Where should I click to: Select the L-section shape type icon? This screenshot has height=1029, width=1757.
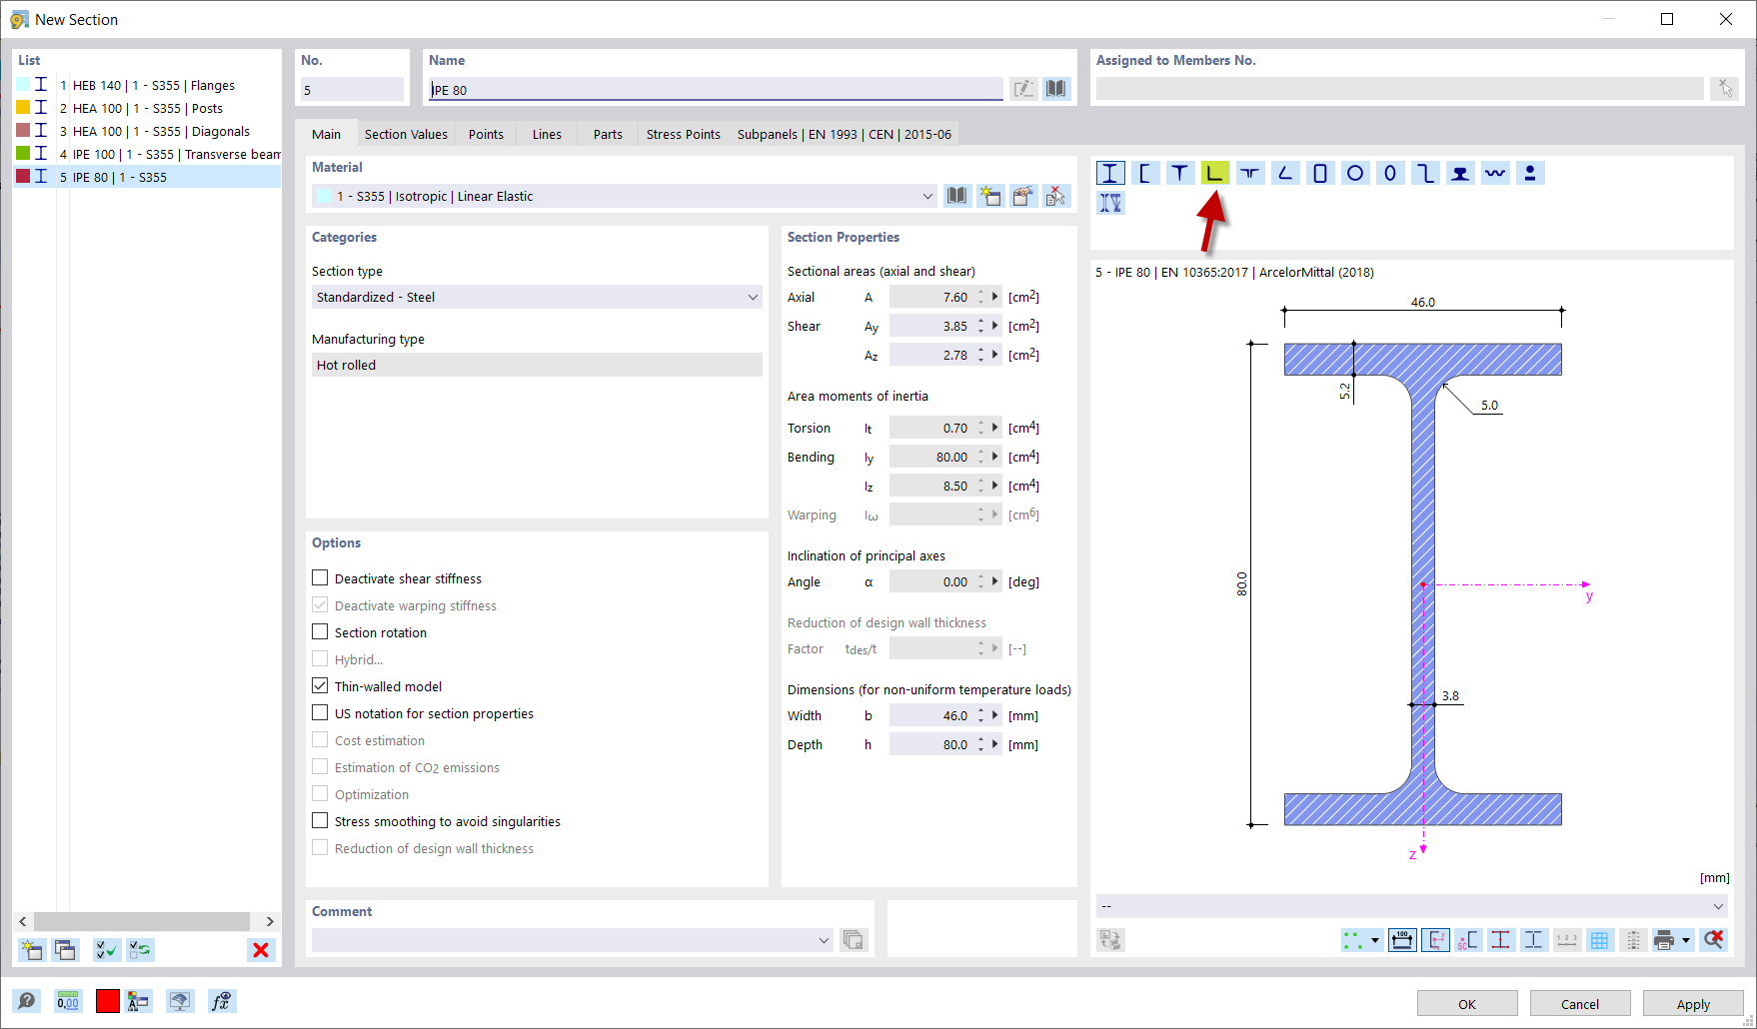1215,172
